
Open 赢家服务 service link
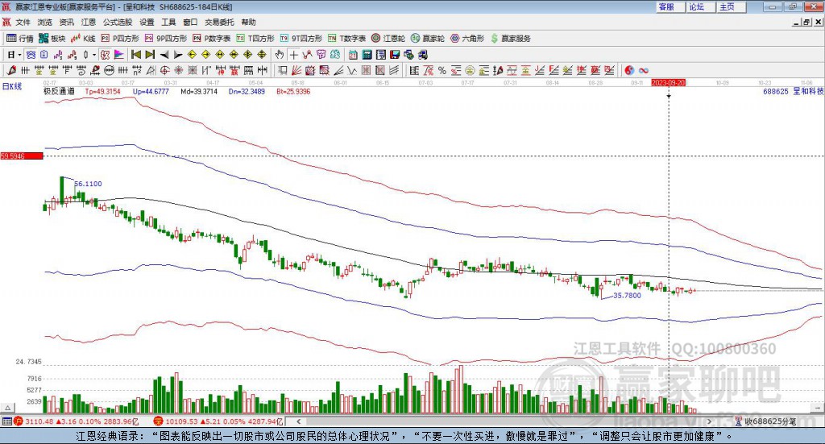tap(510, 39)
